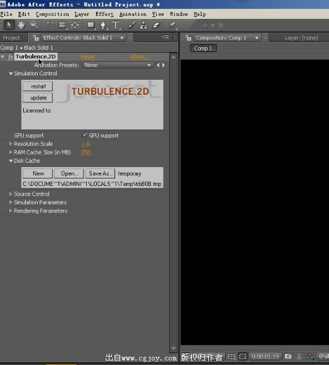Open the Window menu
Viewport: 329px width, 365px height.
[179, 14]
